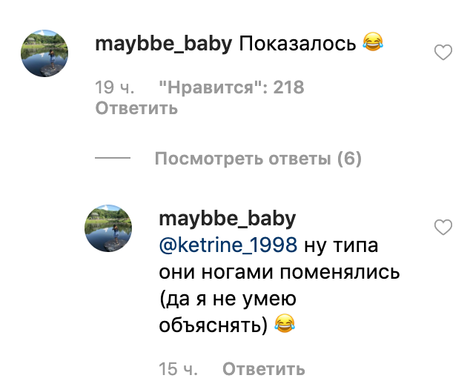
Task: Open maybbe_baby profile from top comment username
Action: point(163,44)
